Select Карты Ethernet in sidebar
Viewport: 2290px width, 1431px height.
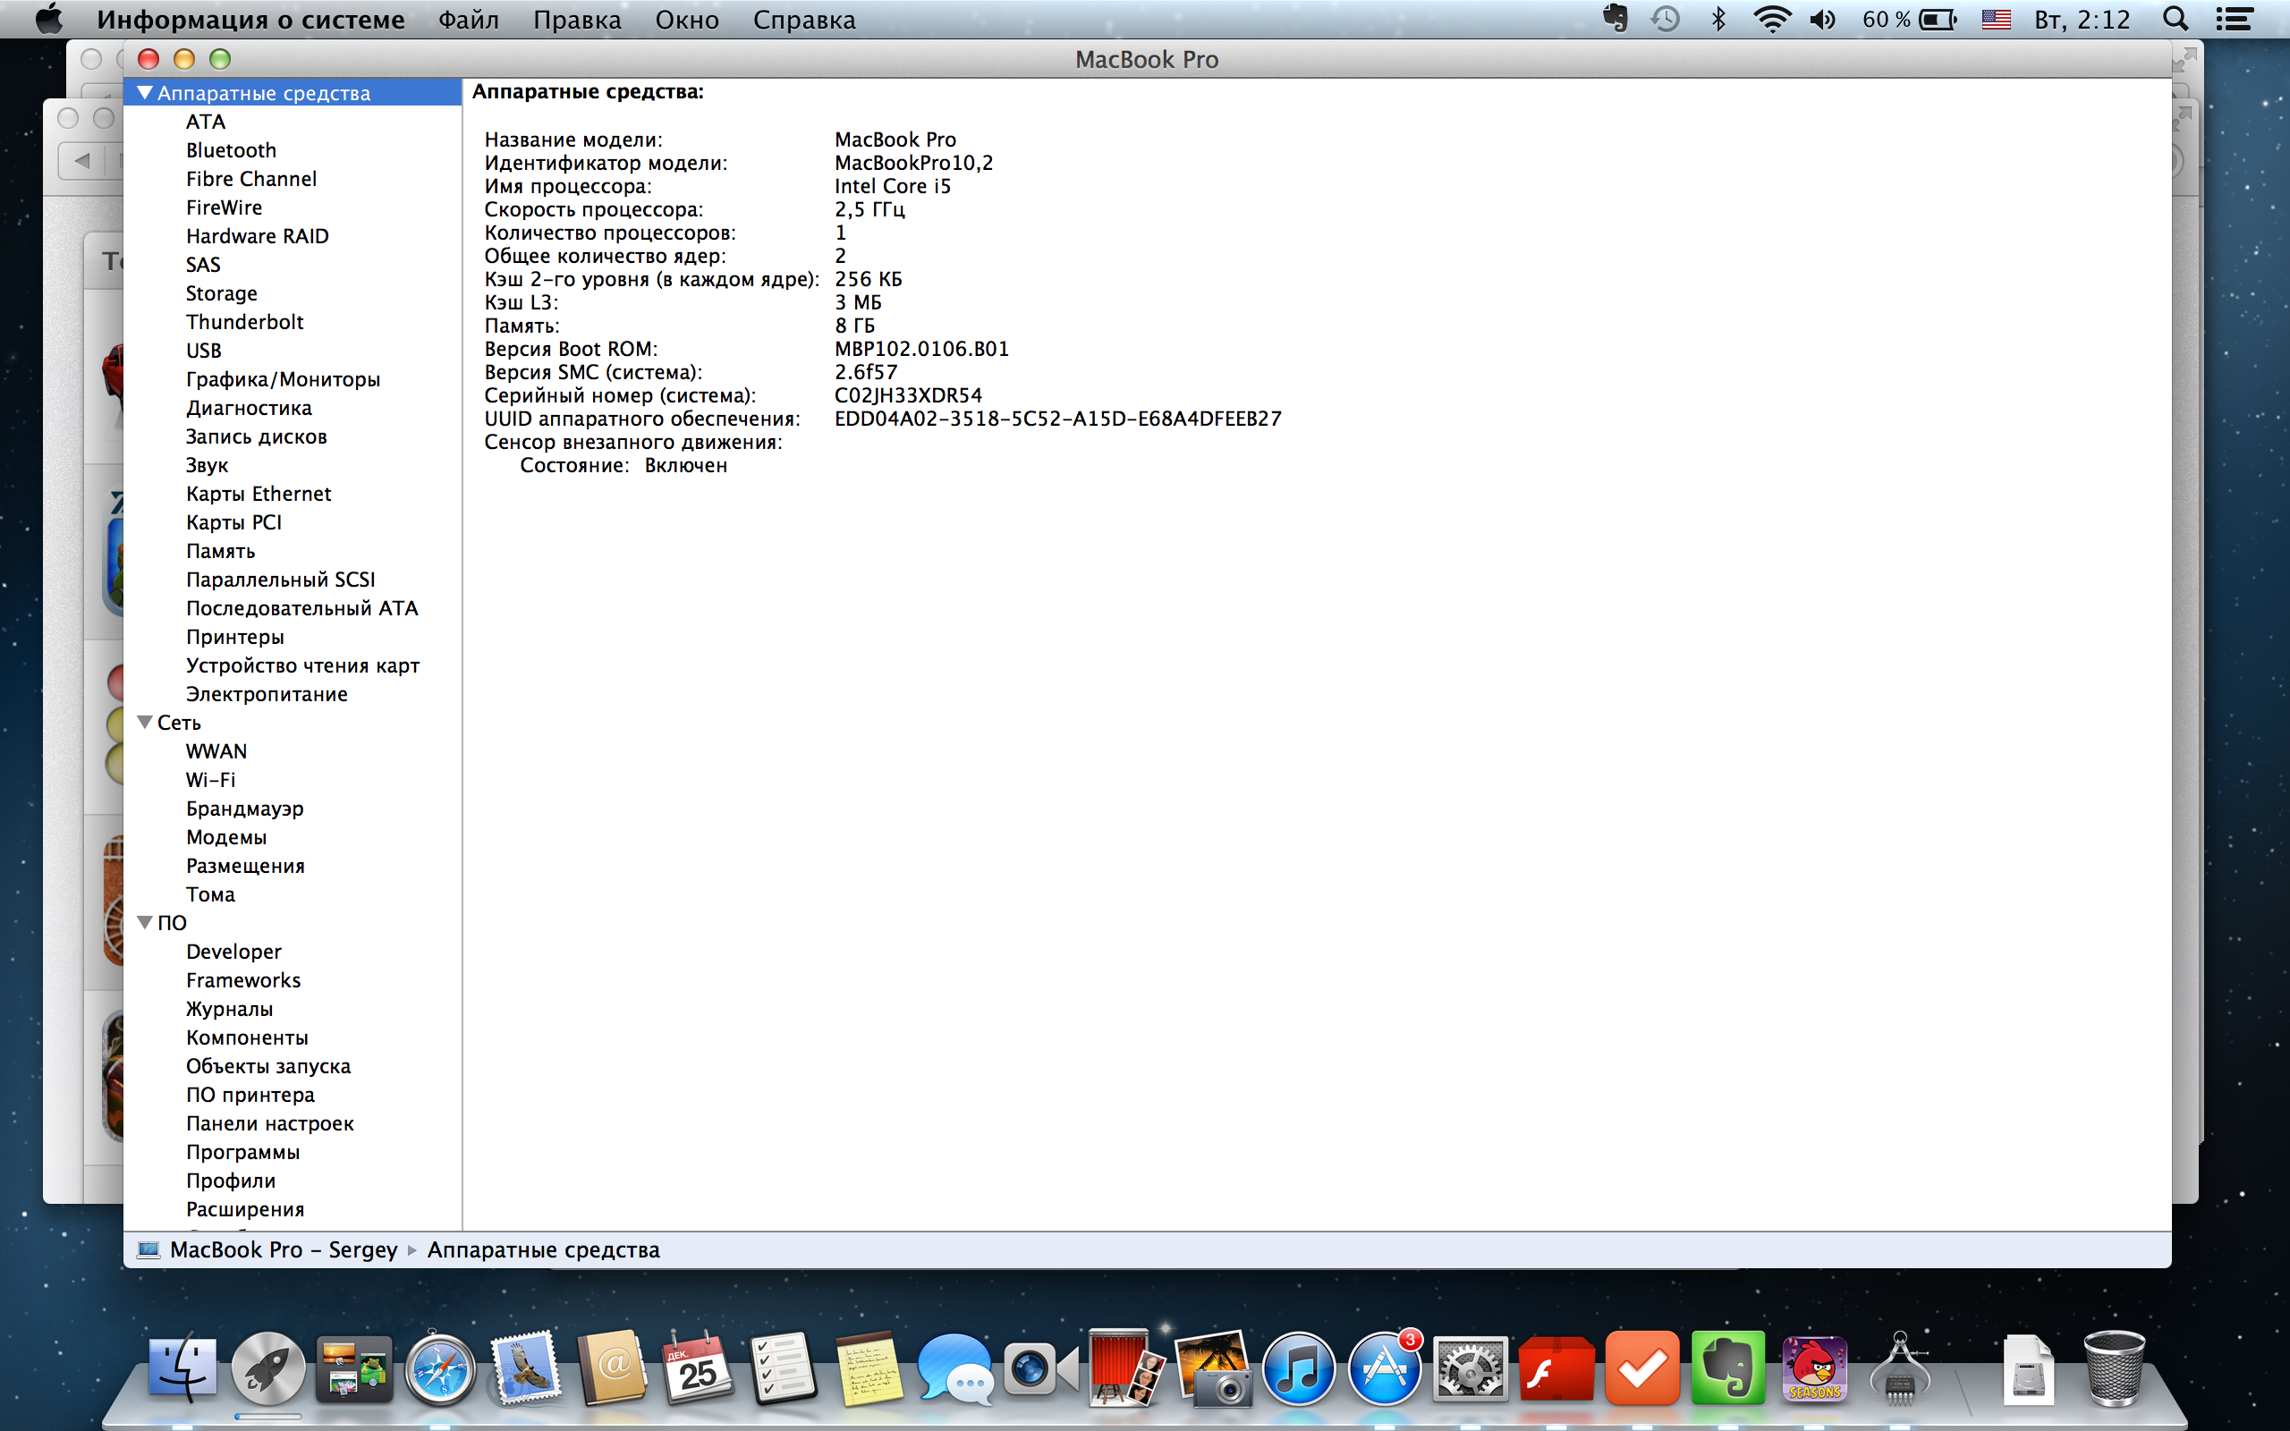259,494
